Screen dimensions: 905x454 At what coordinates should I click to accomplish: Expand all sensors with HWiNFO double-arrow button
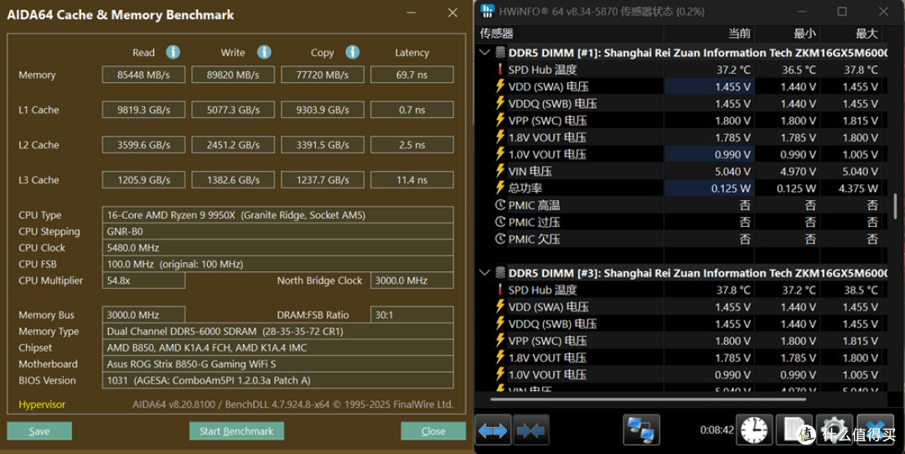click(x=493, y=431)
